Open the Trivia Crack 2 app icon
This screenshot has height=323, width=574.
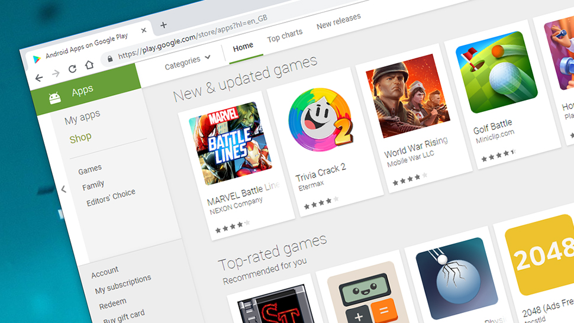point(320,120)
